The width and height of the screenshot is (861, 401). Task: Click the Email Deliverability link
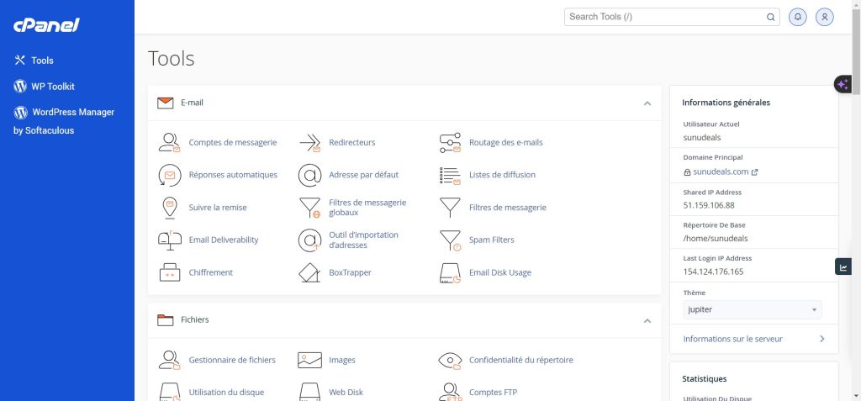coord(223,240)
